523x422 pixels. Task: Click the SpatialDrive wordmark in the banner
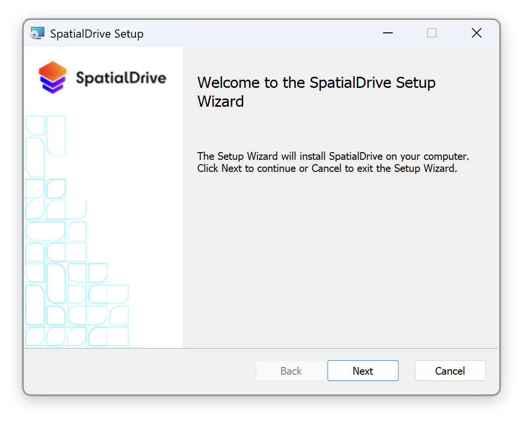(121, 78)
